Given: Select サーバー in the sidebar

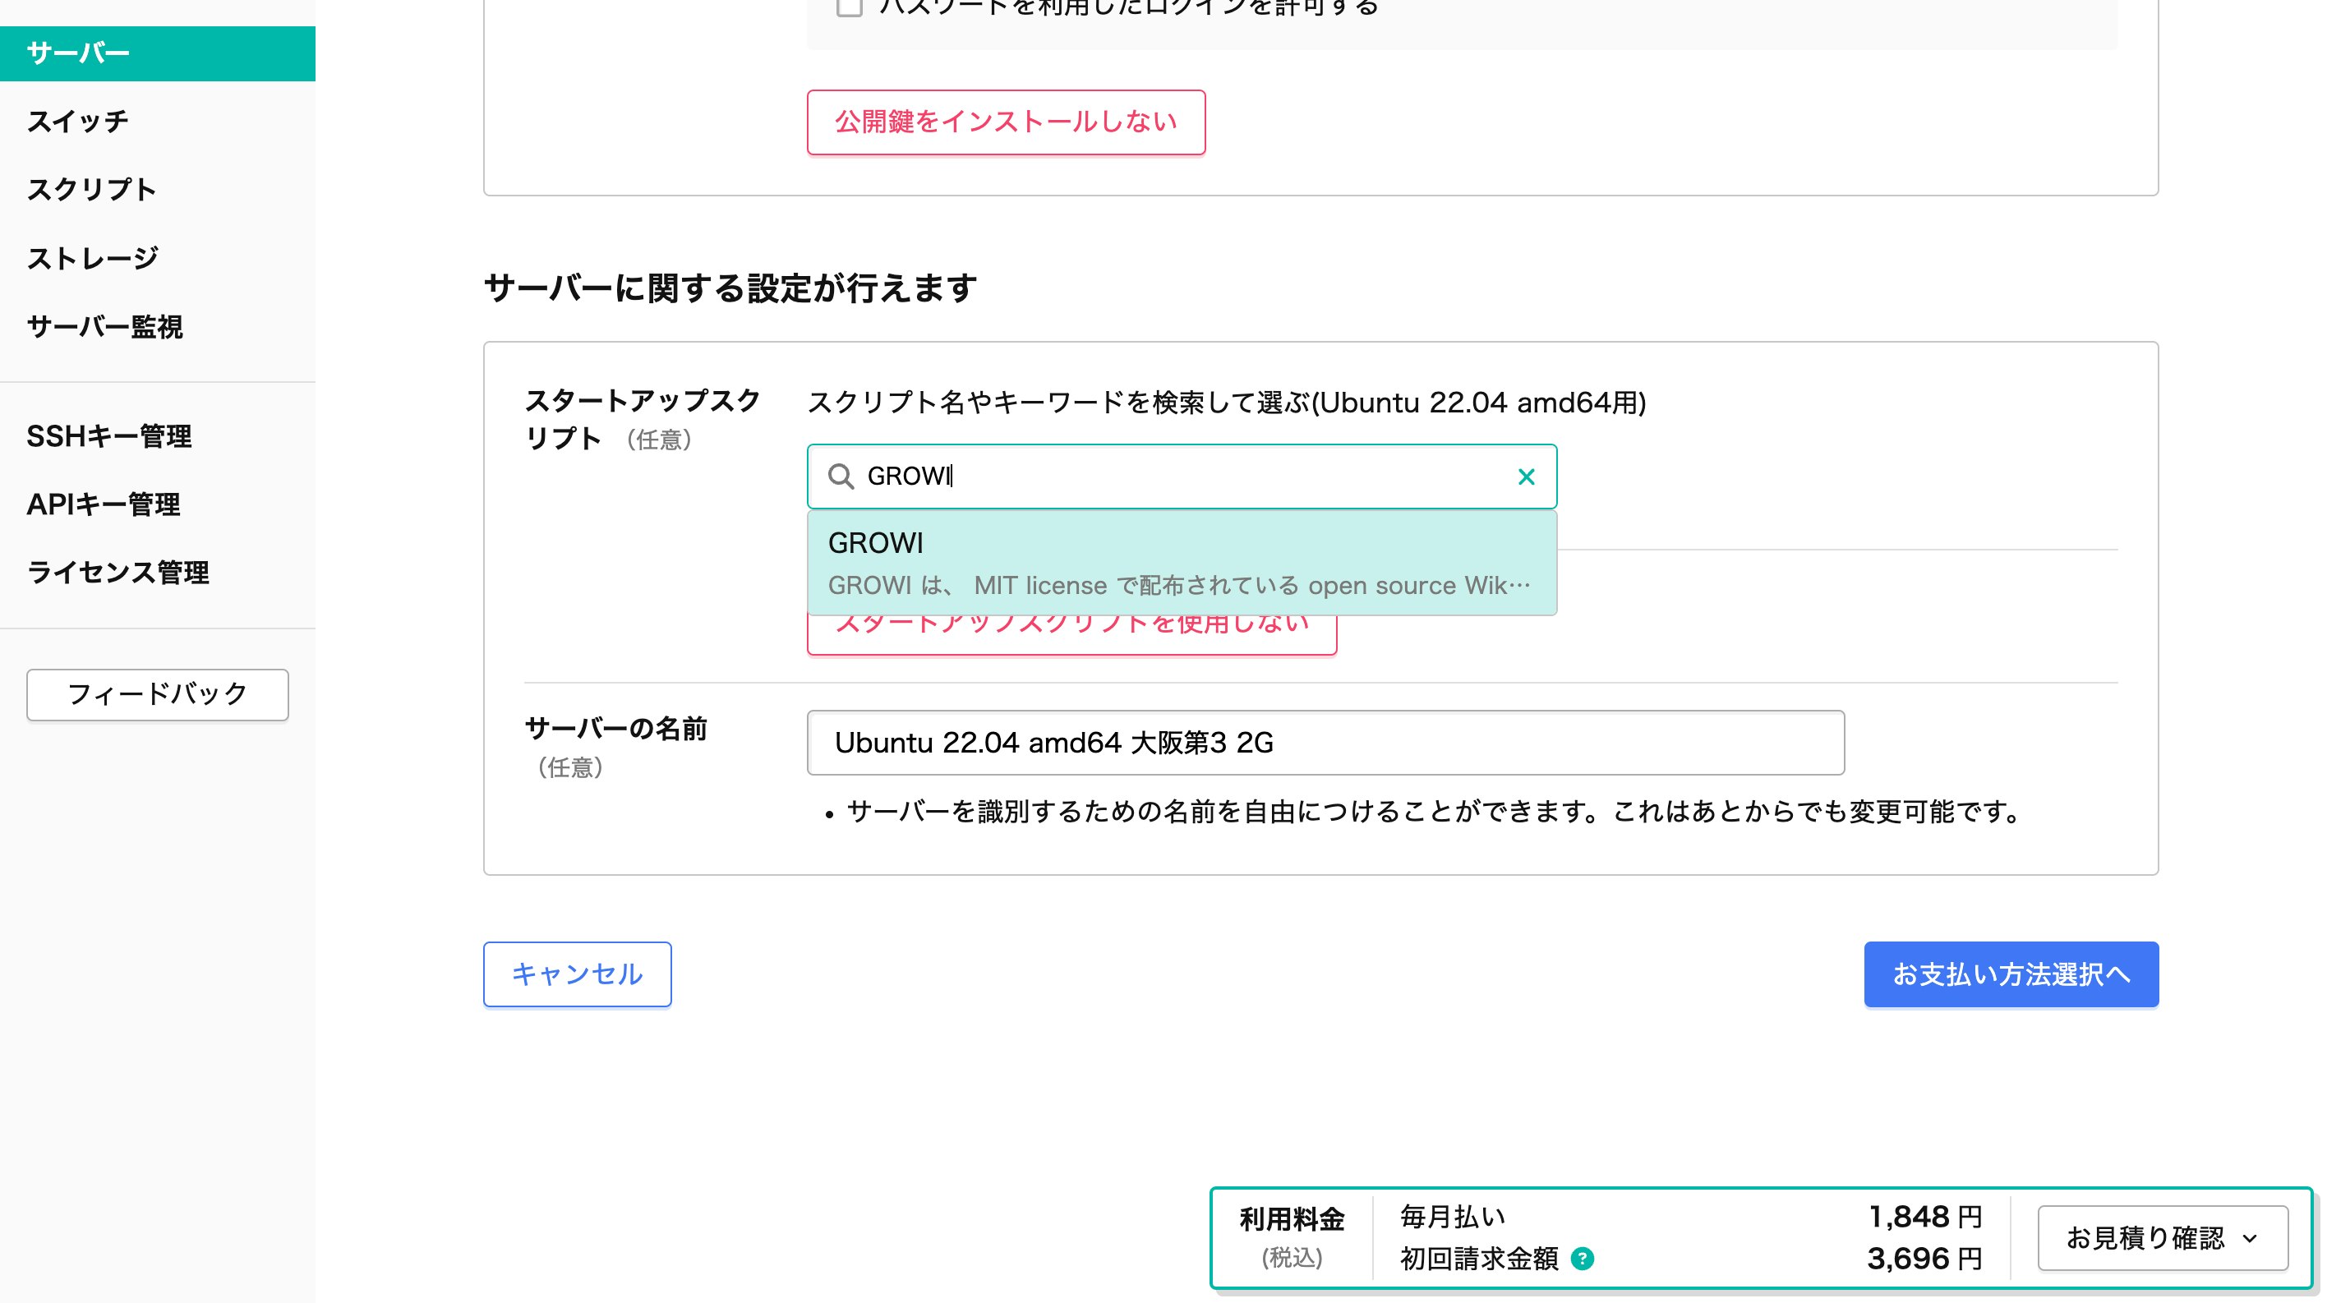Looking at the screenshot, I should tap(76, 53).
